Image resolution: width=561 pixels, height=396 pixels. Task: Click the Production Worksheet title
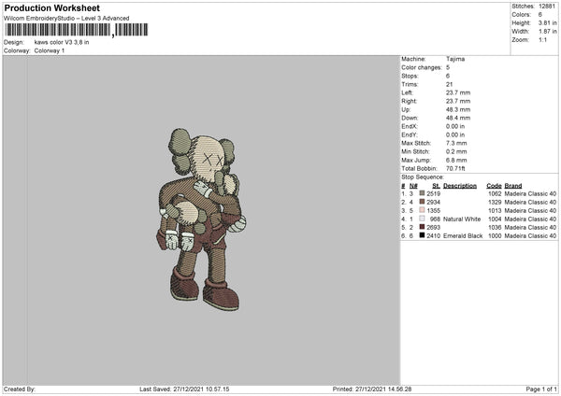pyautogui.click(x=51, y=7)
